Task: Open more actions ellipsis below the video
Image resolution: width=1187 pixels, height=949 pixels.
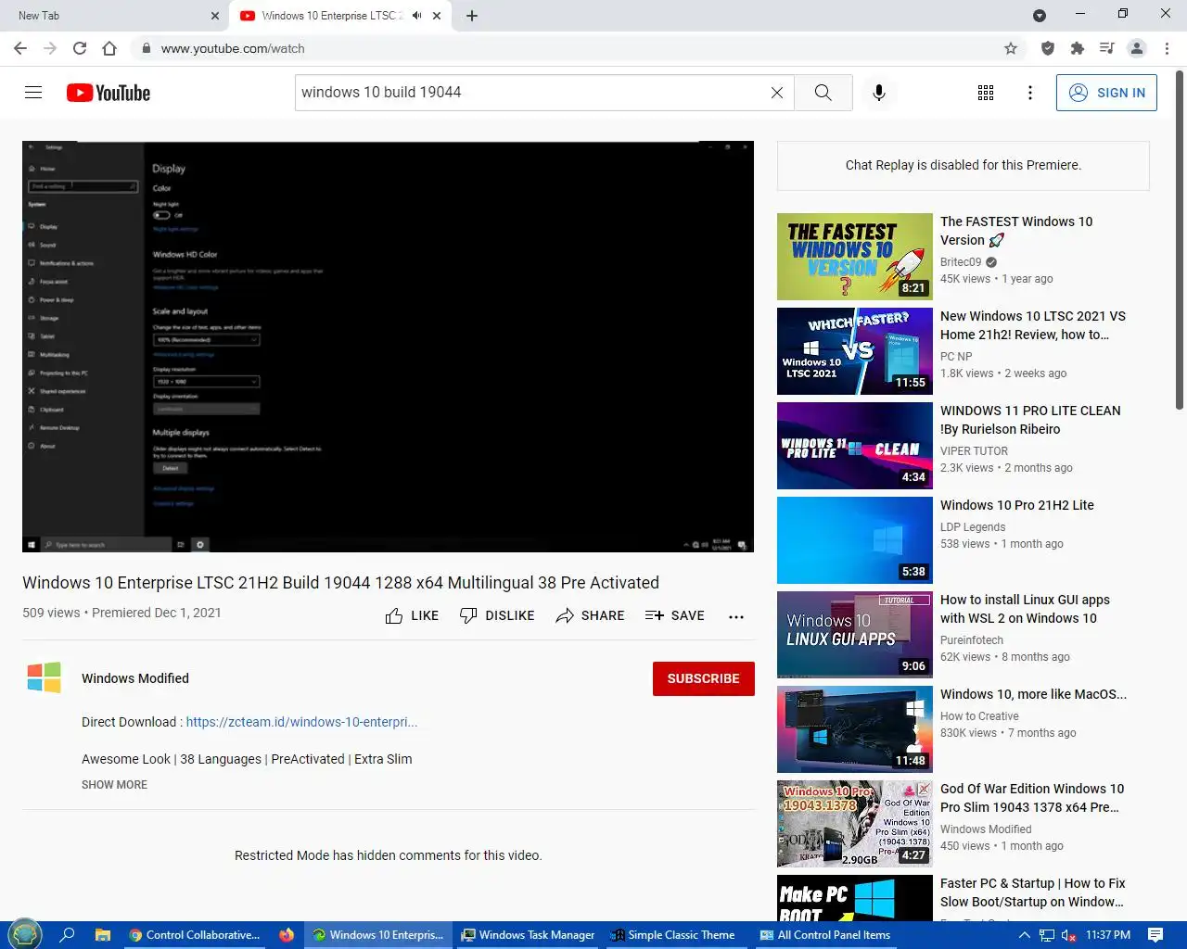Action: click(x=736, y=616)
